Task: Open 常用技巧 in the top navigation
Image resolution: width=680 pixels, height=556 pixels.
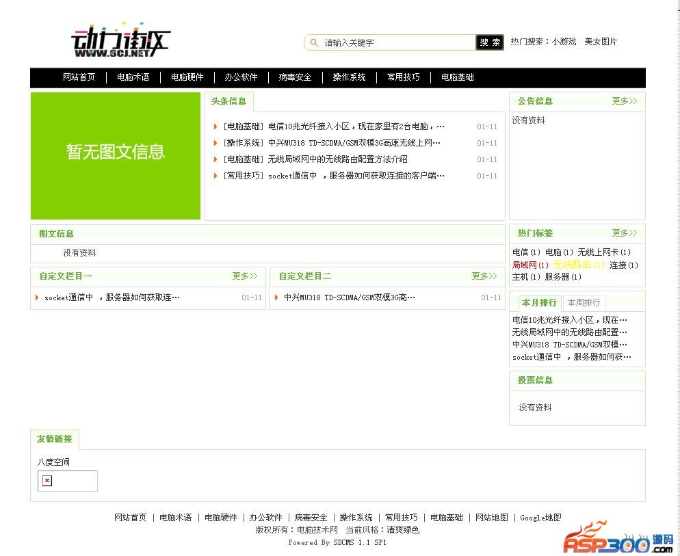Action: (x=404, y=77)
